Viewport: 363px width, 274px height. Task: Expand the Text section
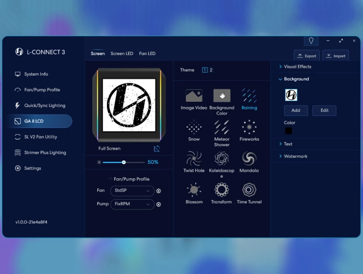(x=286, y=144)
